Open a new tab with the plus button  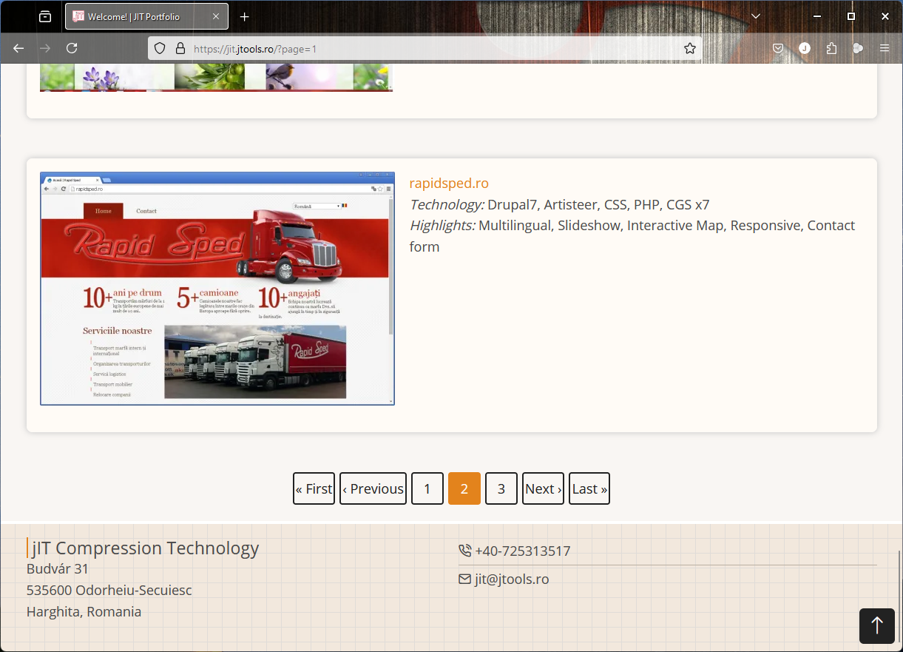click(245, 16)
